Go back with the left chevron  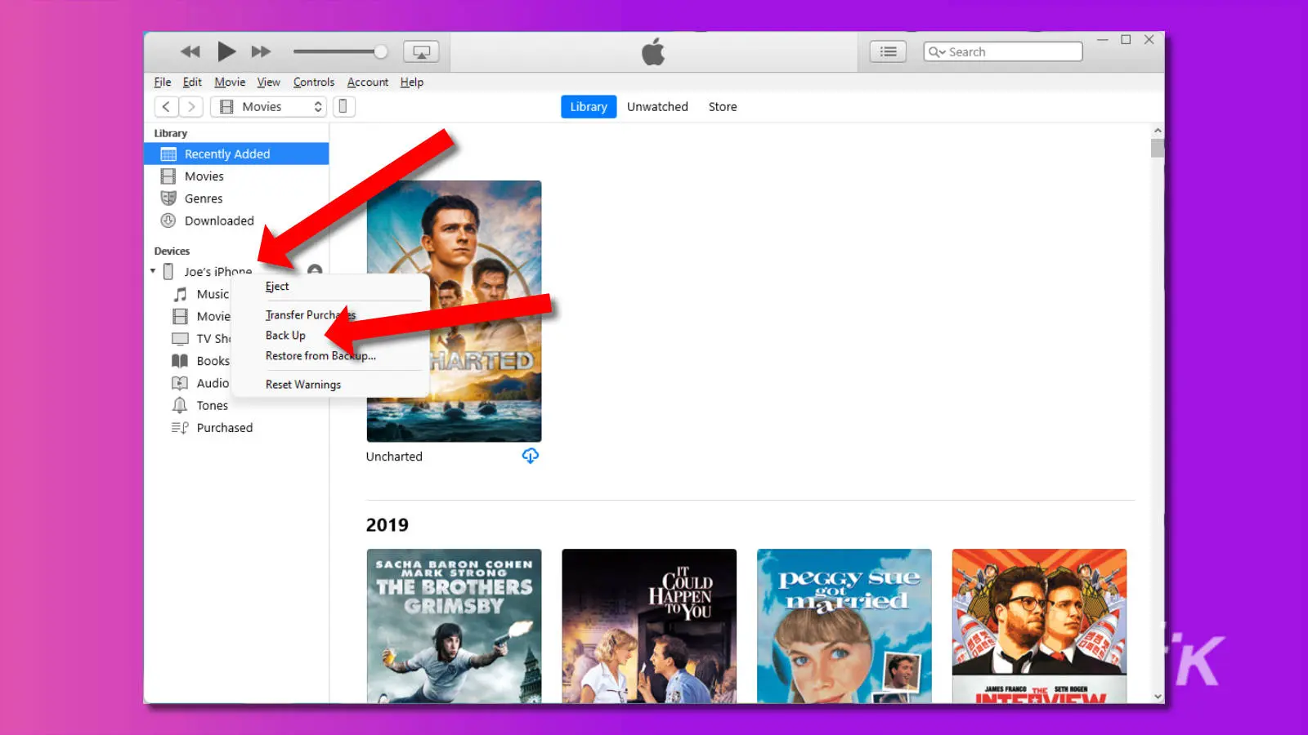coord(166,106)
